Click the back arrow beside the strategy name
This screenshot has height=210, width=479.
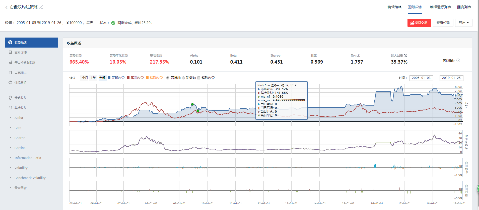pyautogui.click(x=6, y=8)
